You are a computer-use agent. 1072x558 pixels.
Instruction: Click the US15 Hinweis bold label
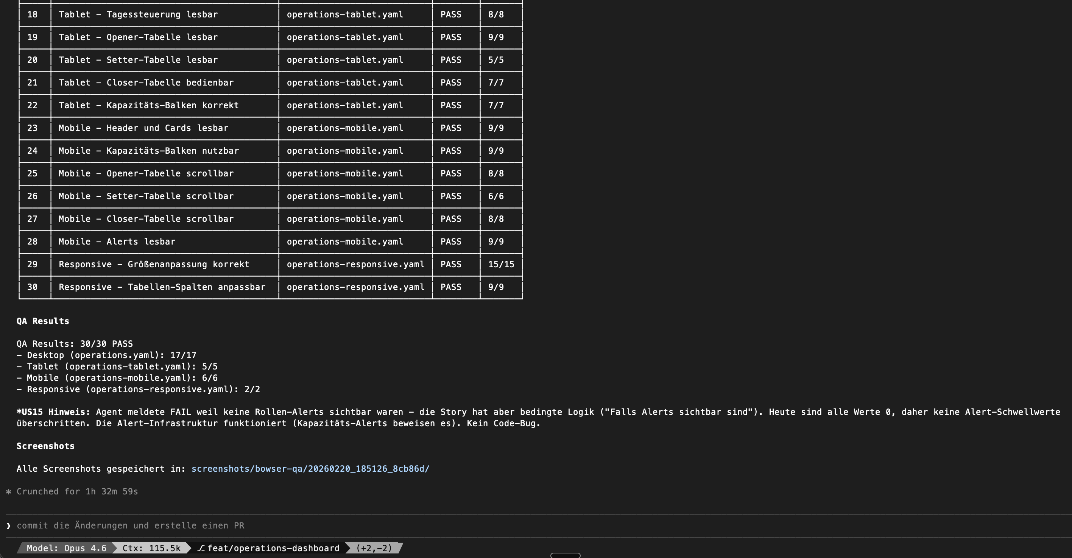(x=53, y=412)
